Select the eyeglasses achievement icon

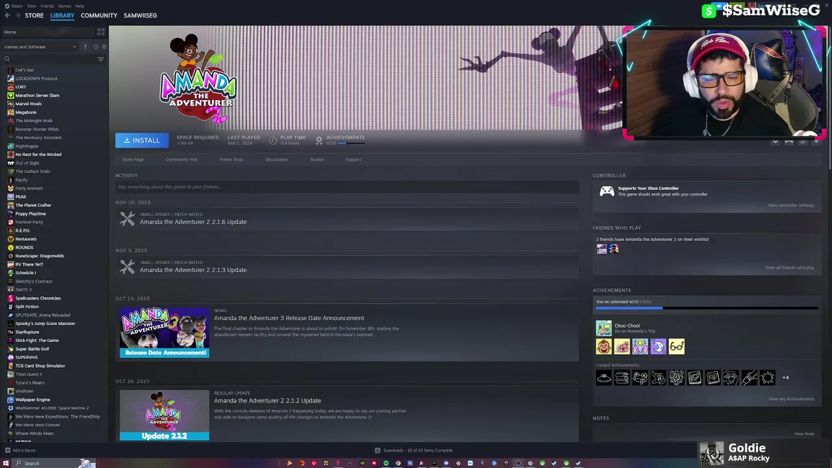click(x=677, y=346)
